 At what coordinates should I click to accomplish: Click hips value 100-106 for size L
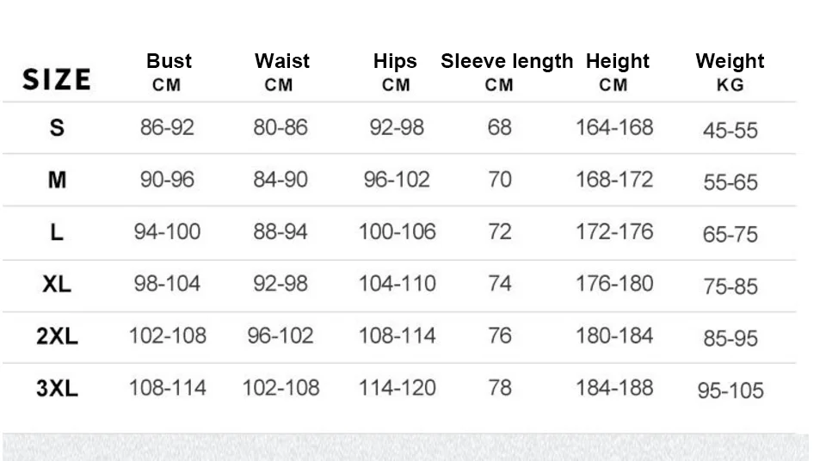[397, 232]
